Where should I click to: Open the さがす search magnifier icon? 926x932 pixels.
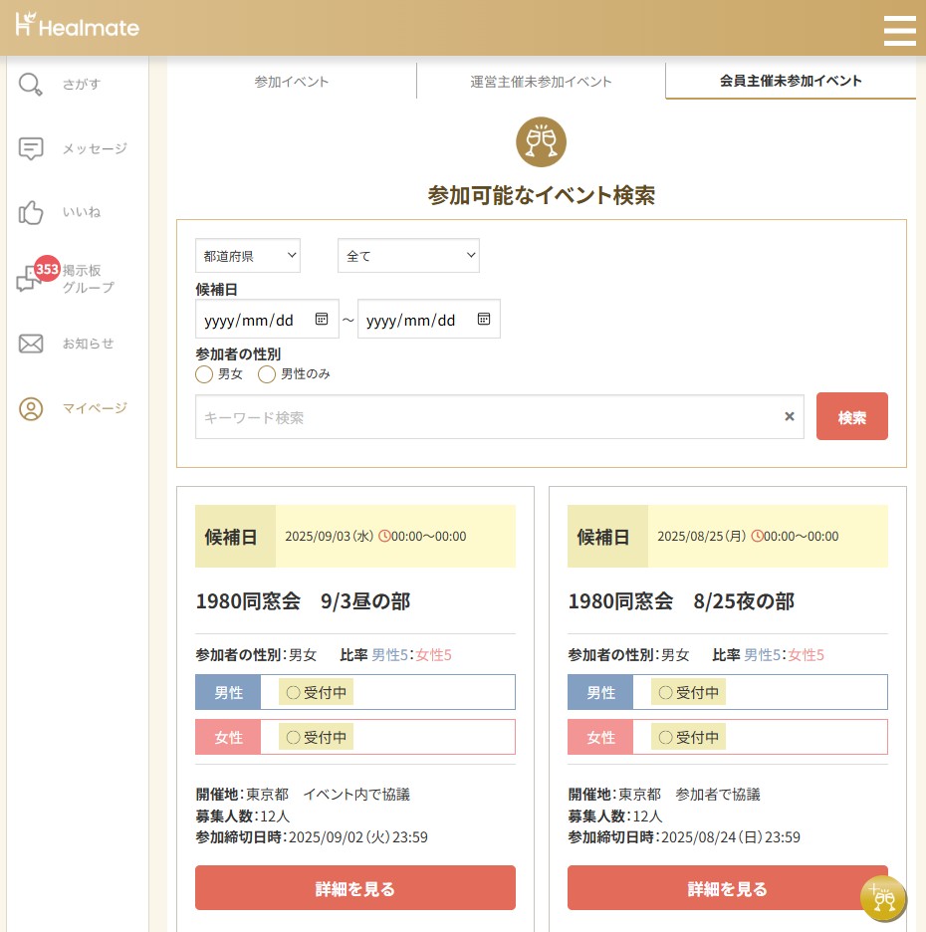(31, 85)
